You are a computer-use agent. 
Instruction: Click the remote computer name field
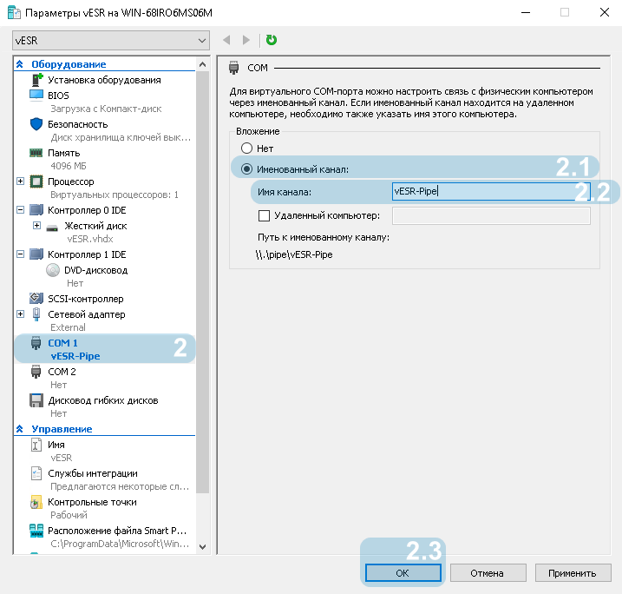click(x=491, y=215)
